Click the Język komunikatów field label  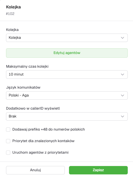tap(23, 87)
